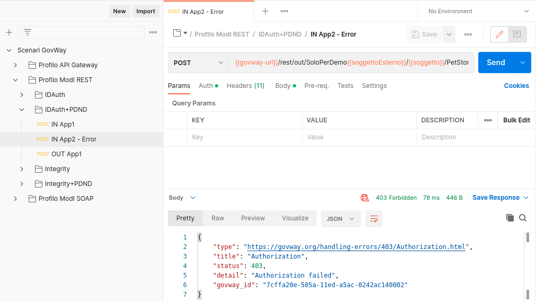The height and width of the screenshot is (302, 536).
Task: Open the comments panel icon
Action: (517, 34)
